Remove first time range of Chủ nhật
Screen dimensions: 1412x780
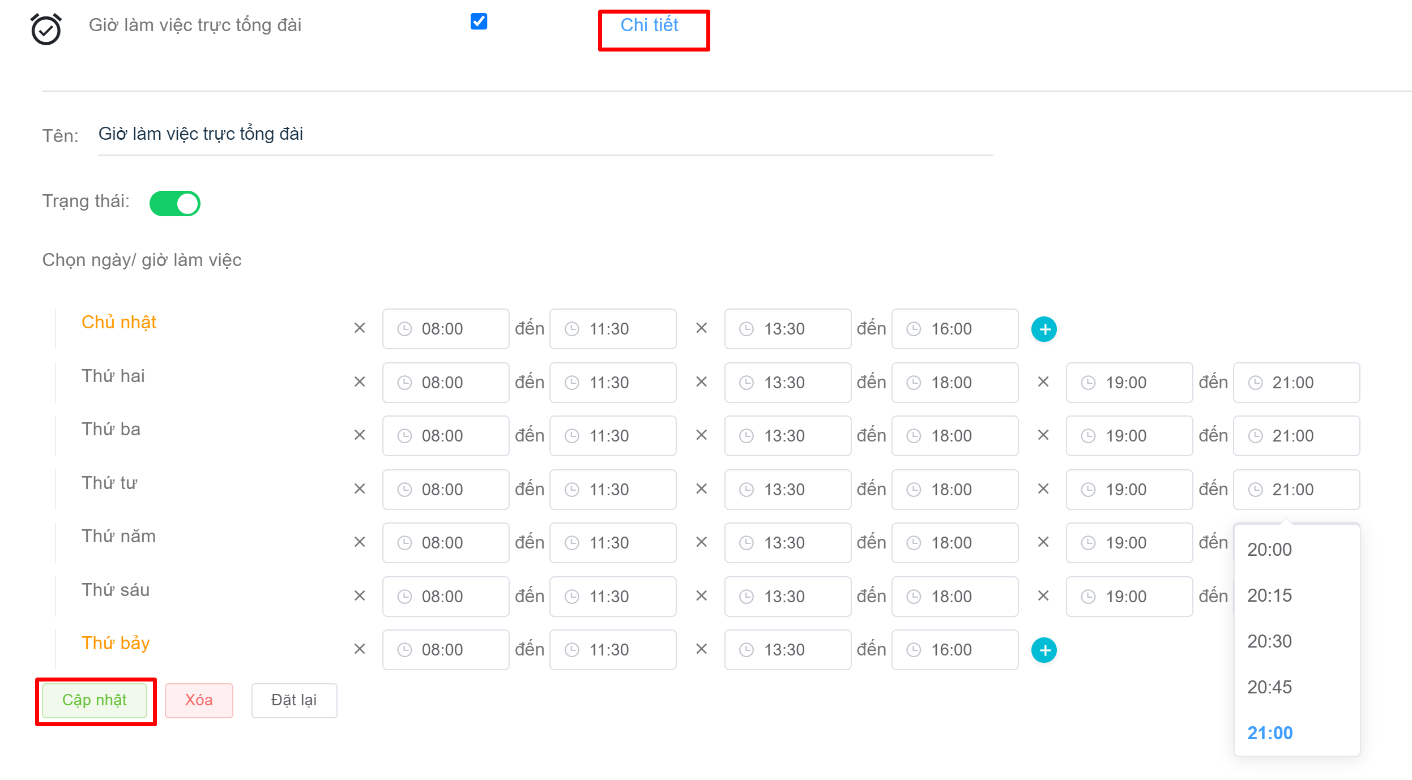point(360,328)
